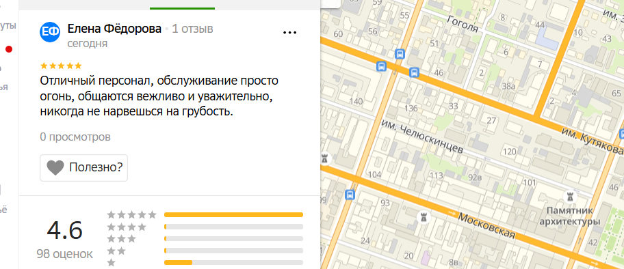The image size is (624, 269).
Task: Click the им. Челюскинцев street label
Action: tap(422, 137)
